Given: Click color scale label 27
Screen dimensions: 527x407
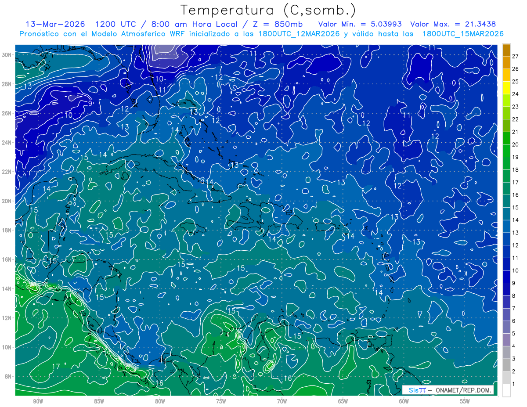Looking at the screenshot, I should click(x=516, y=56).
